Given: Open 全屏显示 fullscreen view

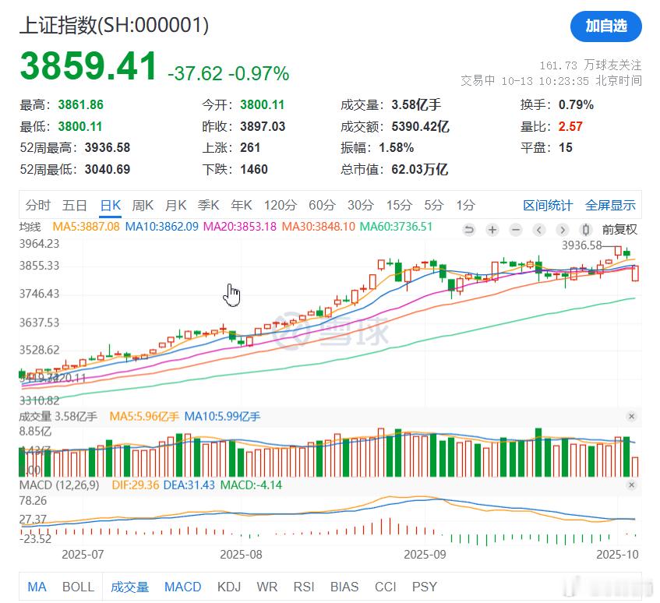Looking at the screenshot, I should [610, 206].
